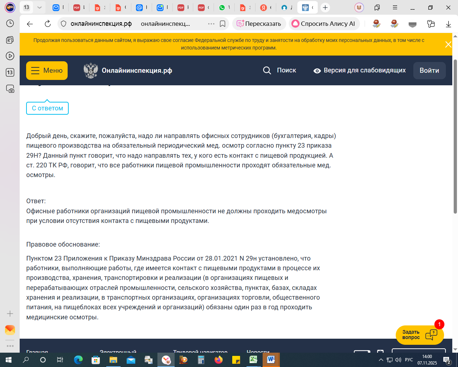Bookmark this page with the bookmark icon
This screenshot has width=458, height=367.
pyautogui.click(x=223, y=24)
